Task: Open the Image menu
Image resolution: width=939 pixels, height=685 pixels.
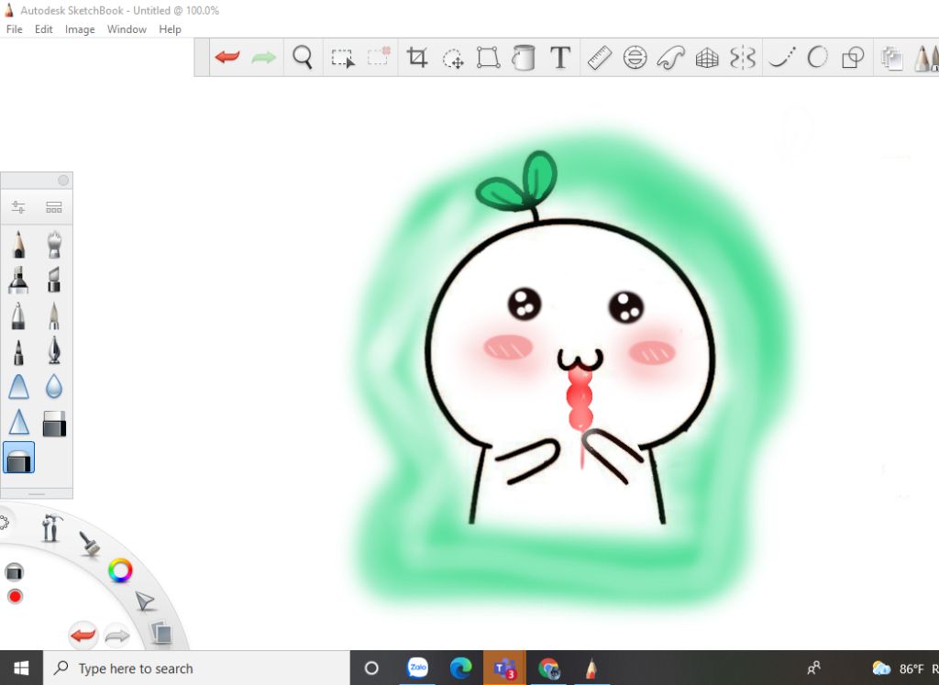Action: click(80, 29)
